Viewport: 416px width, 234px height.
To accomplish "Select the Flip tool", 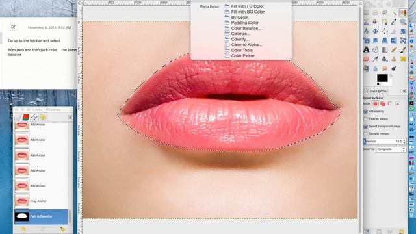I will click(394, 40).
